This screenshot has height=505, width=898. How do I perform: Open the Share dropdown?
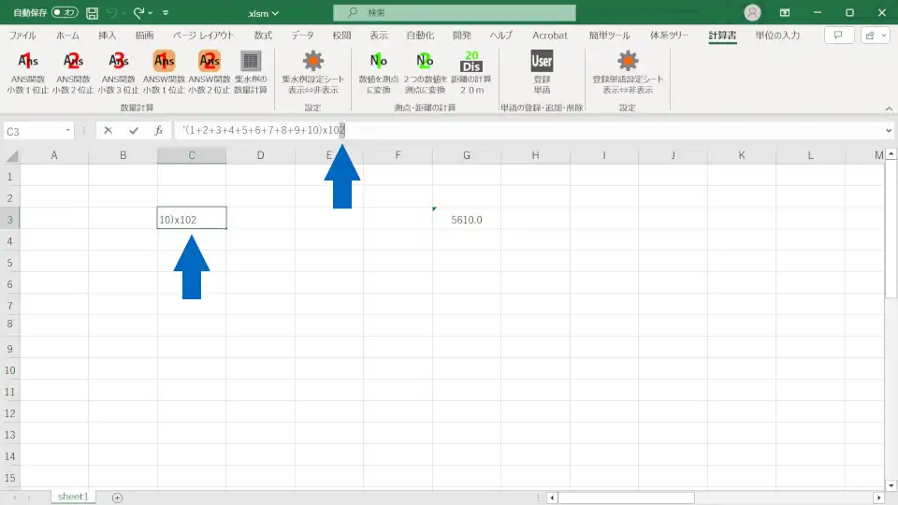click(x=876, y=36)
